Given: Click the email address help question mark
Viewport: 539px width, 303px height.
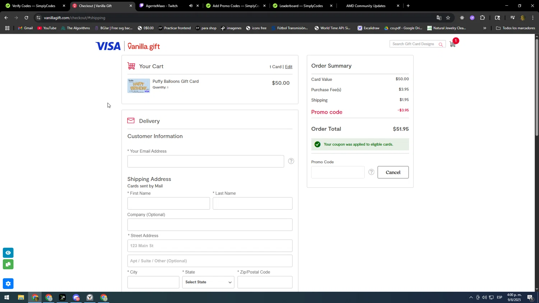Looking at the screenshot, I should (x=291, y=161).
